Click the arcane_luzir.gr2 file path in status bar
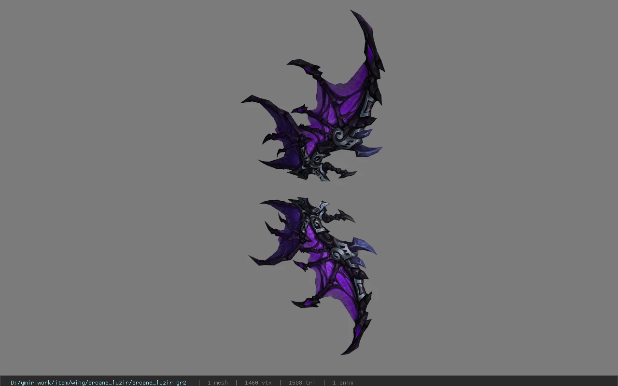Image resolution: width=618 pixels, height=386 pixels. (x=98, y=383)
